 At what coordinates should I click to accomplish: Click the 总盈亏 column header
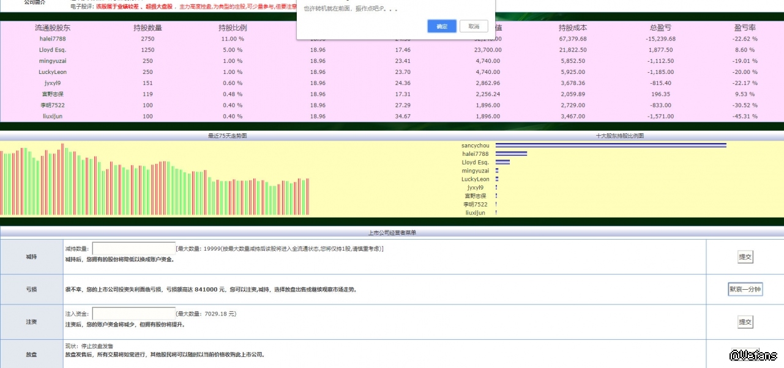(x=660, y=28)
